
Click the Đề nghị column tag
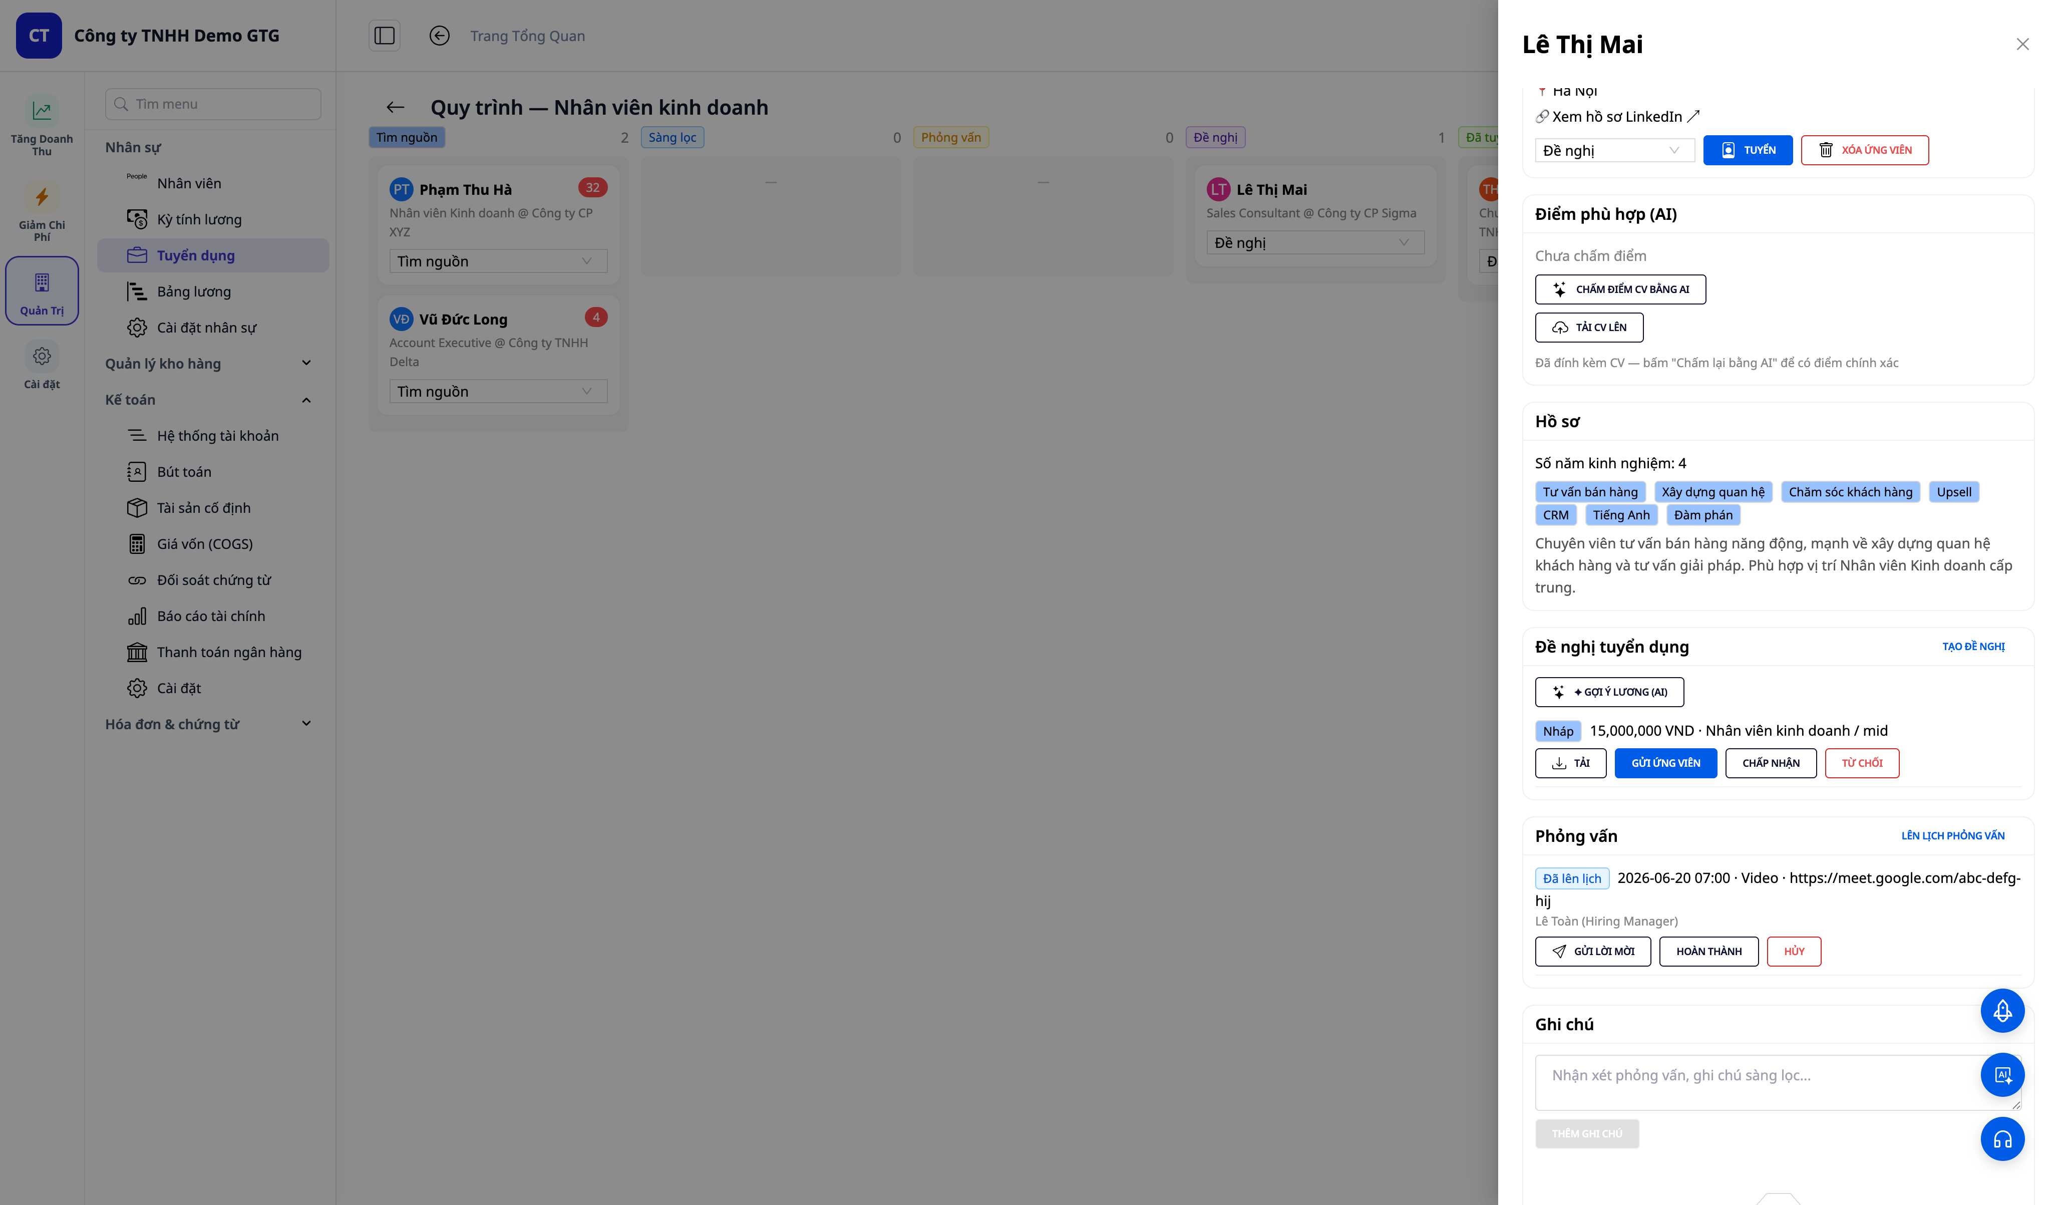pos(1215,137)
